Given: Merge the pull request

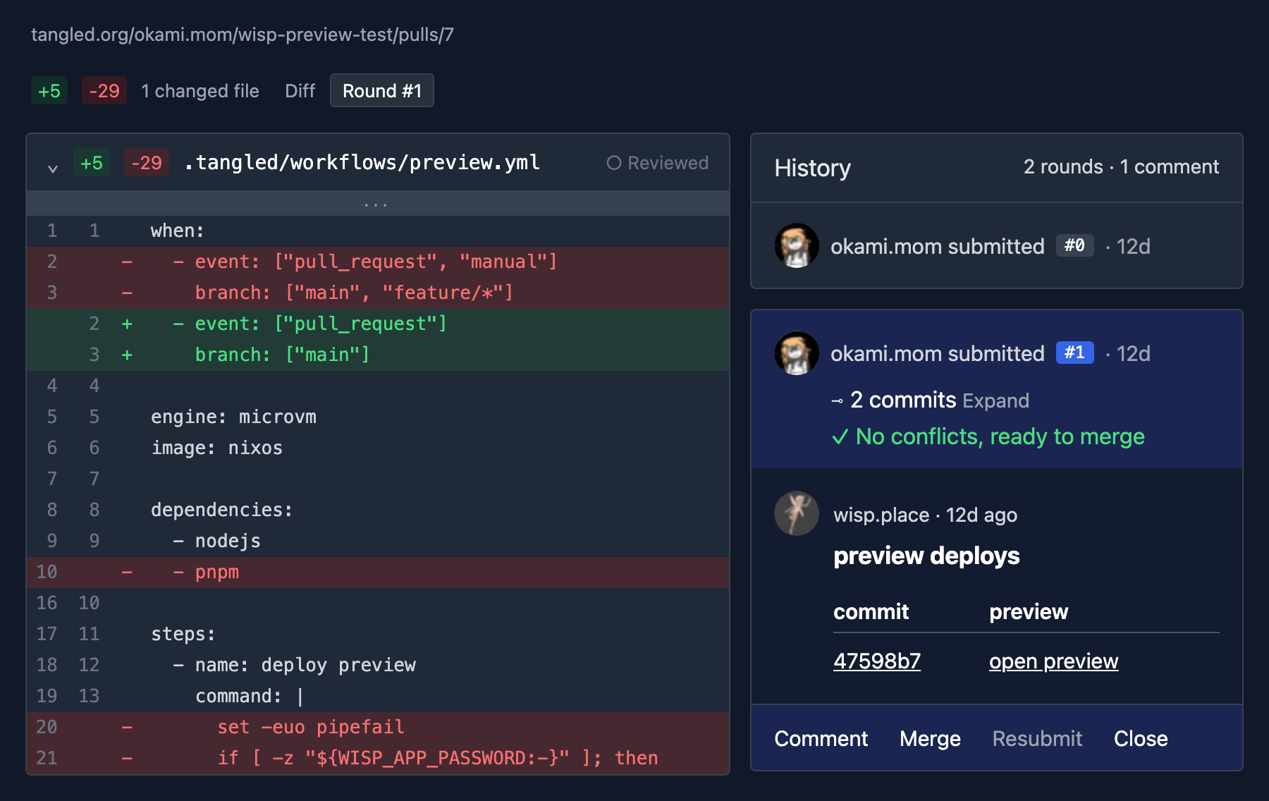Looking at the screenshot, I should point(930,738).
